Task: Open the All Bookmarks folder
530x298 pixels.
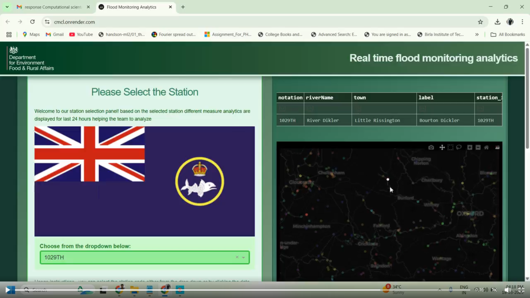Action: pos(508,34)
